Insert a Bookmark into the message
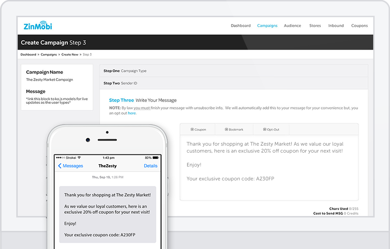The height and width of the screenshot is (249, 390). tap(234, 129)
